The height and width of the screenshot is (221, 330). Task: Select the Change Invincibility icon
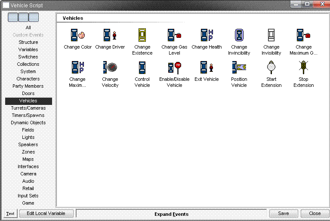point(239,35)
